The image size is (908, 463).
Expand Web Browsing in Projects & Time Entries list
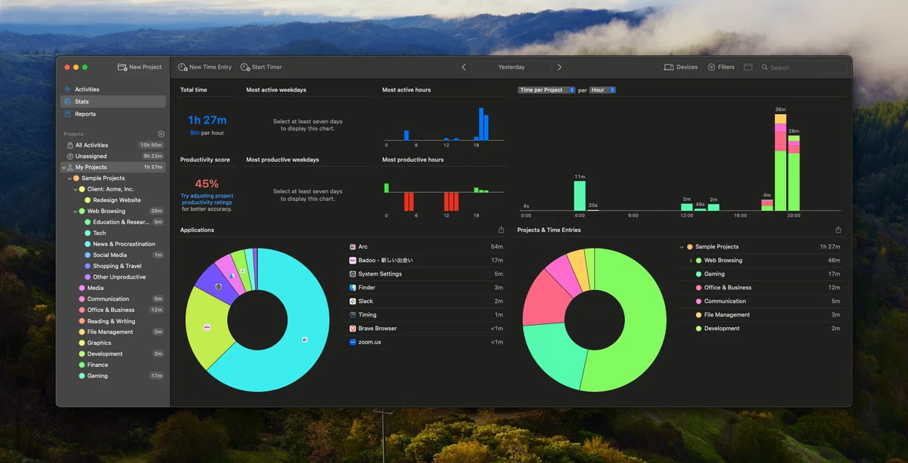[691, 261]
